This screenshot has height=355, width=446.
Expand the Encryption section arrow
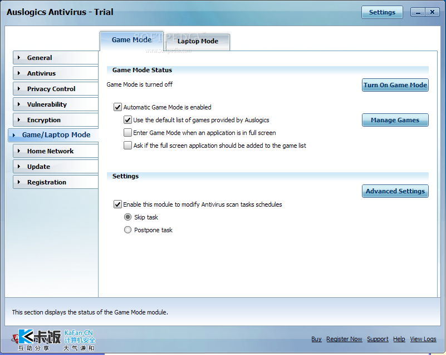click(x=19, y=120)
